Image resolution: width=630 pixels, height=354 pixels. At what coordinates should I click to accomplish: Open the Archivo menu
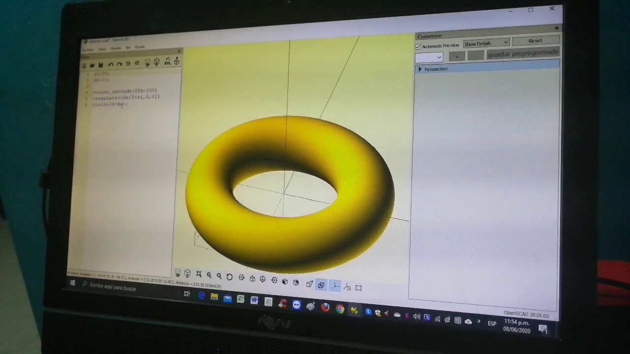click(x=88, y=50)
